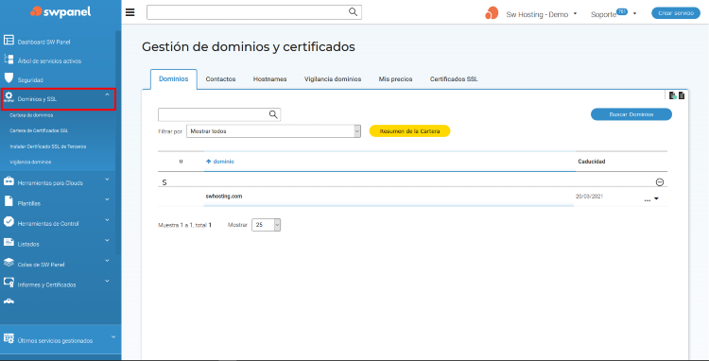This screenshot has height=361, width=709.
Task: Open swhosting.com row actions dropdown
Action: coord(657,198)
